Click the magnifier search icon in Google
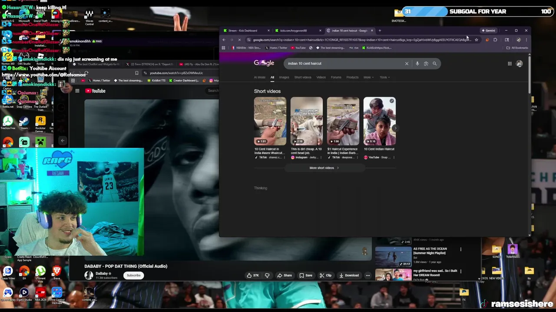This screenshot has height=312, width=556. [x=434, y=64]
